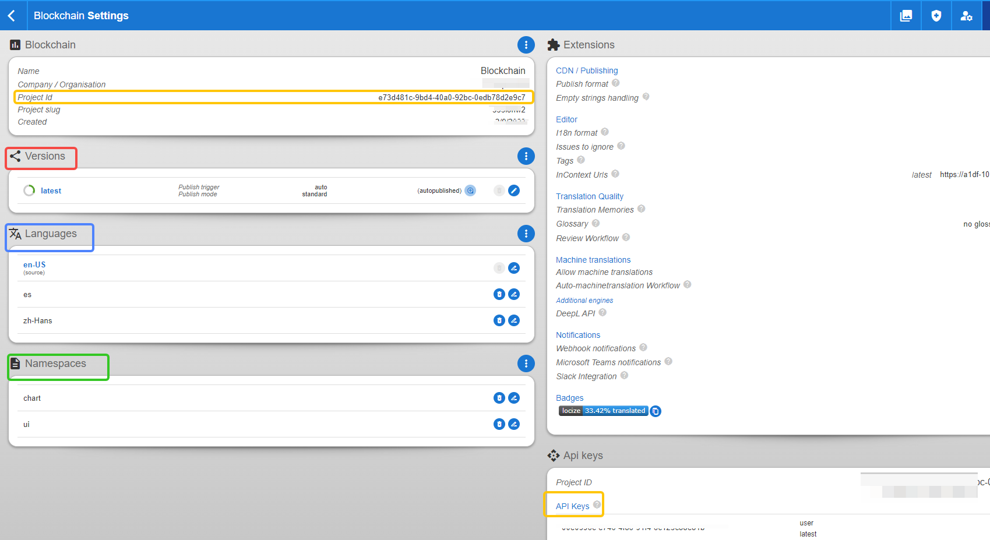Copy the locize translated badge code

pyautogui.click(x=655, y=411)
